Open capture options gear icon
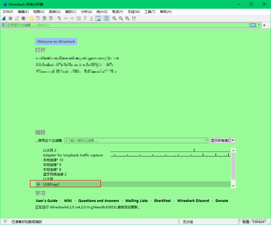Image resolution: width=271 pixels, height=225 pixels. [23, 18]
